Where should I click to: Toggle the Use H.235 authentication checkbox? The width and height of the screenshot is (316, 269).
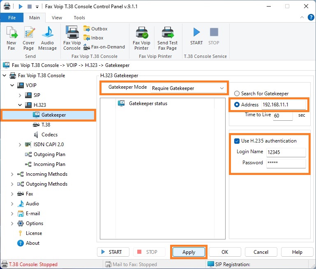pos(237,141)
